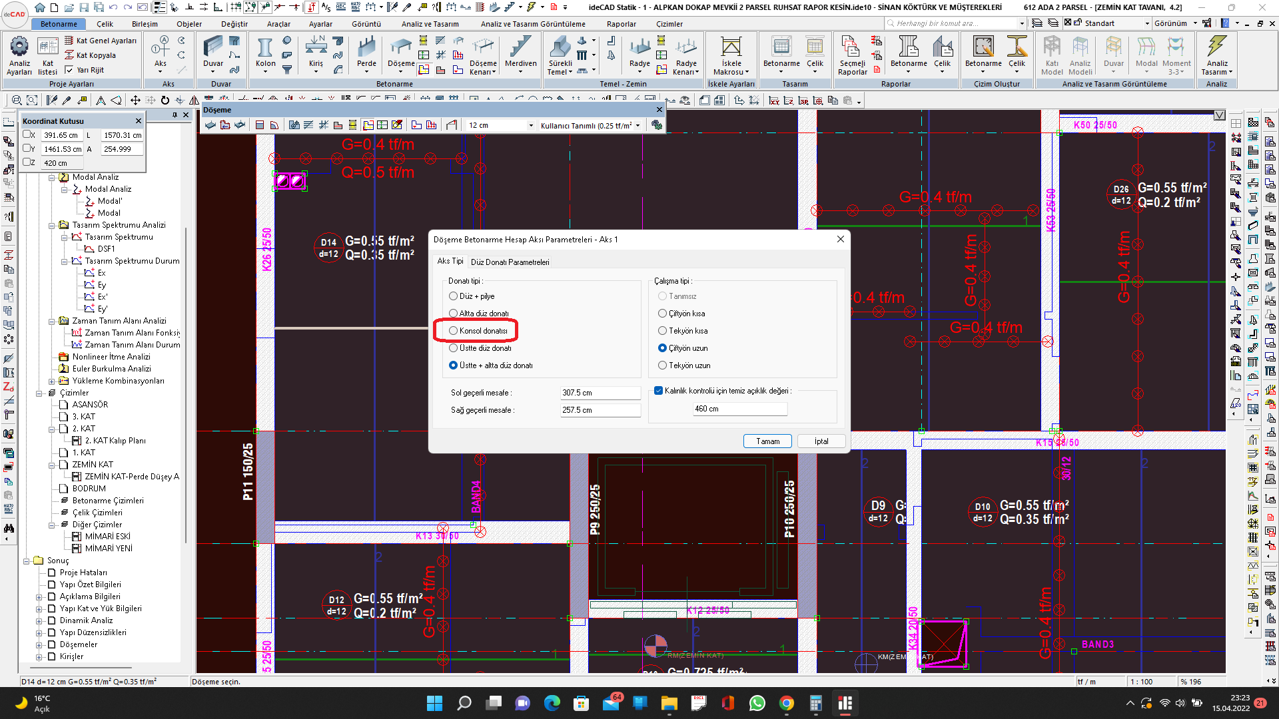1279x719 pixels.
Task: Toggle Yarı Rijit checkbox
Action: point(69,70)
